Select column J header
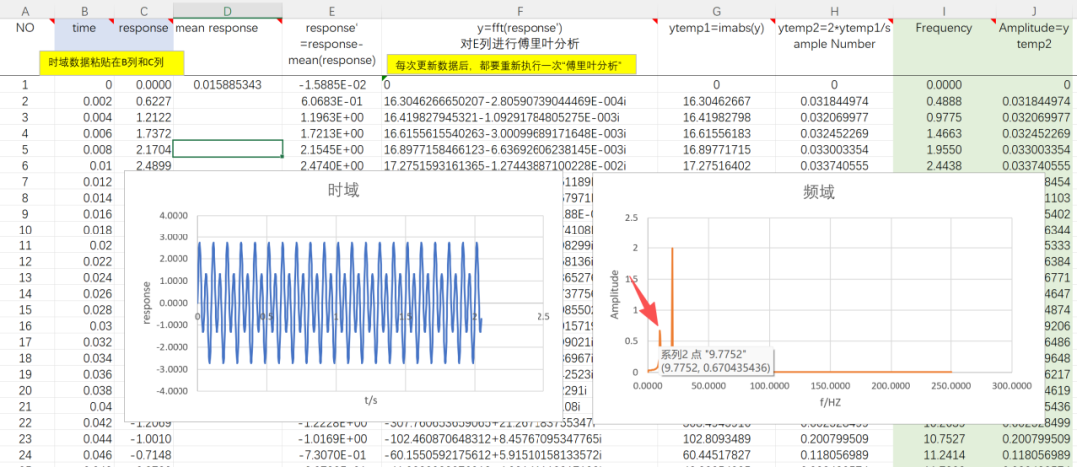 1033,10
